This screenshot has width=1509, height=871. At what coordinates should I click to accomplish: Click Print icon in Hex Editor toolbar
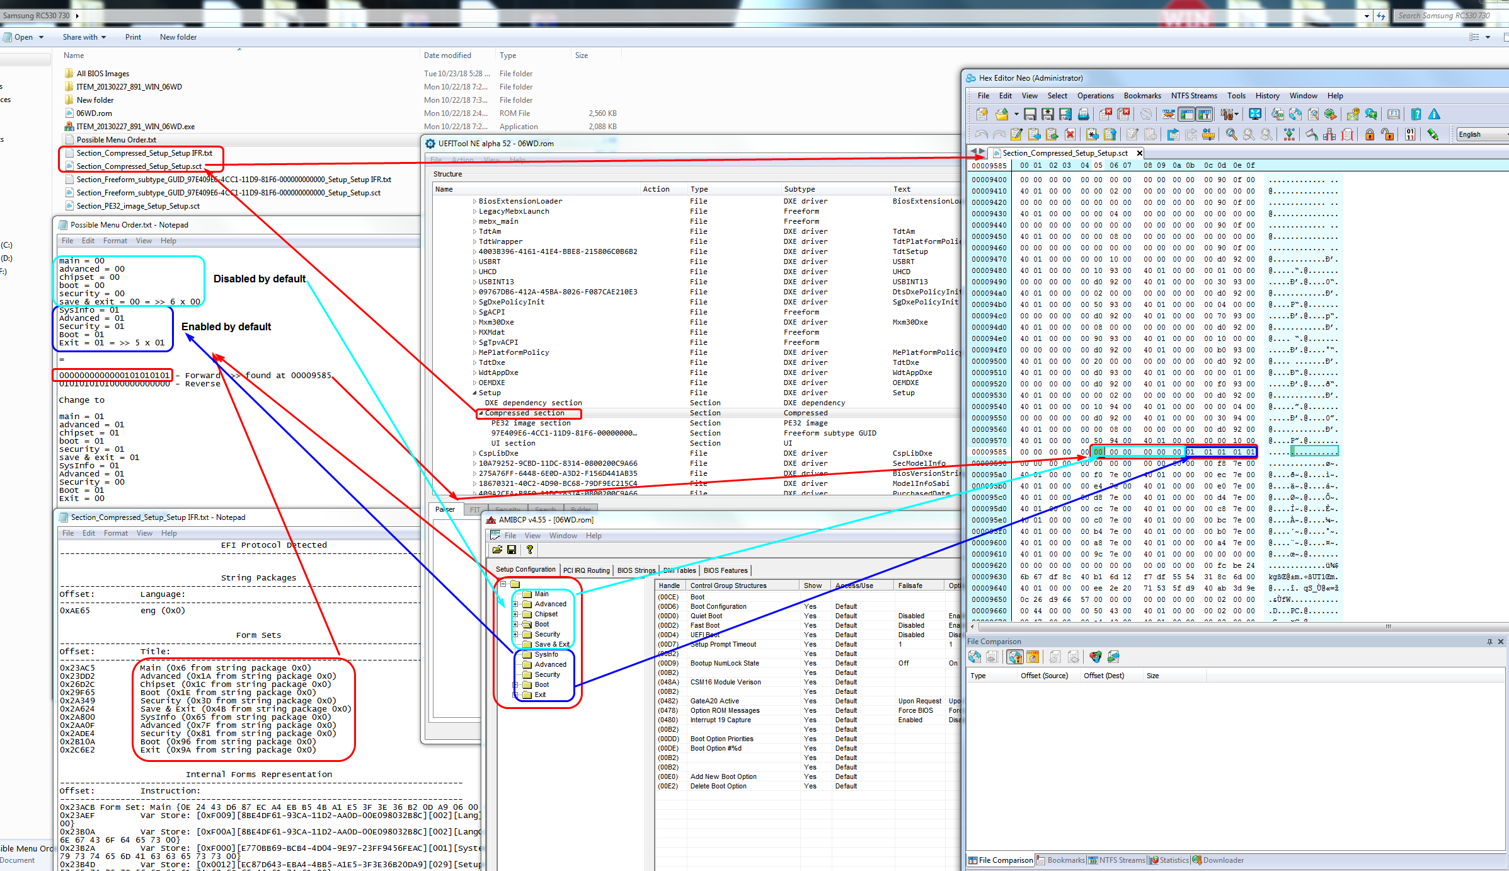coord(1083,114)
